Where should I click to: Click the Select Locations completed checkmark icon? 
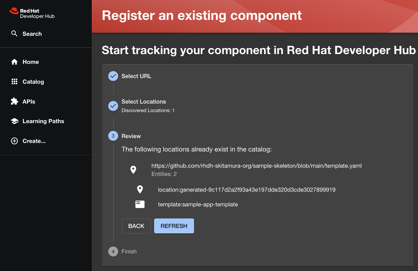tap(113, 106)
